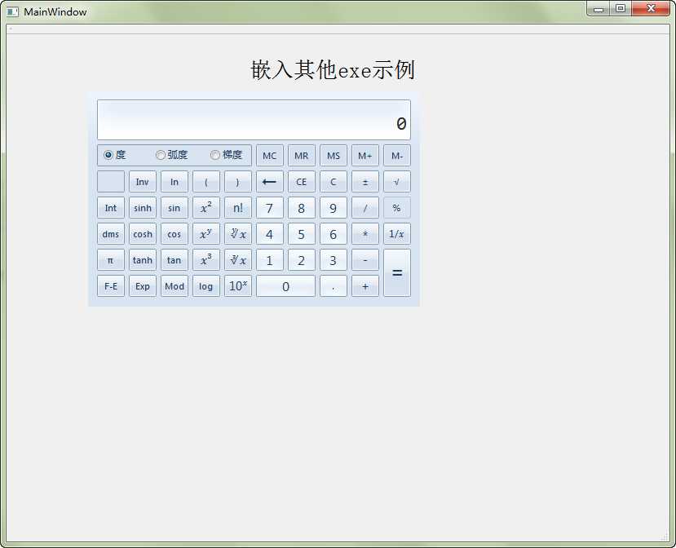Click the digit 6 key
This screenshot has width=676, height=548.
coord(334,234)
